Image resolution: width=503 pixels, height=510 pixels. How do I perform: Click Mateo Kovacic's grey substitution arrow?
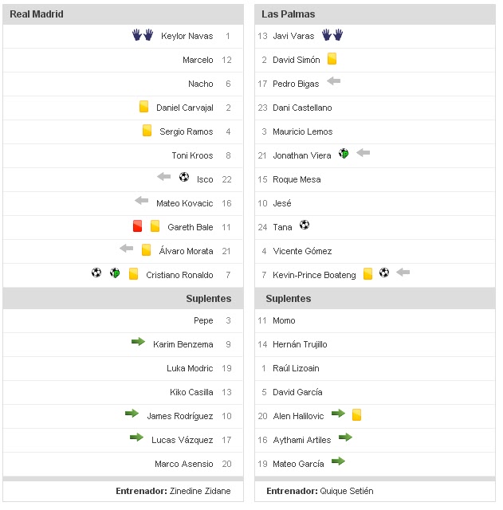142,202
